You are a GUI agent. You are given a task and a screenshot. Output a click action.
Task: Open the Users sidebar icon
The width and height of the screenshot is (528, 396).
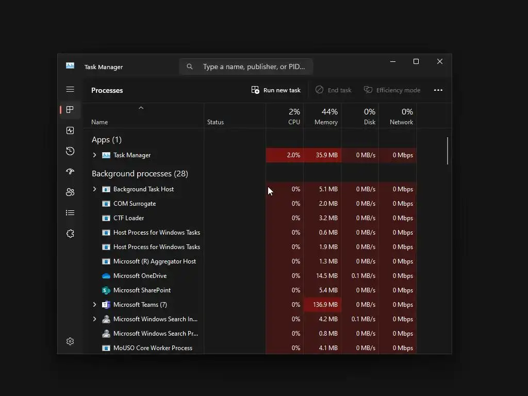pos(70,192)
